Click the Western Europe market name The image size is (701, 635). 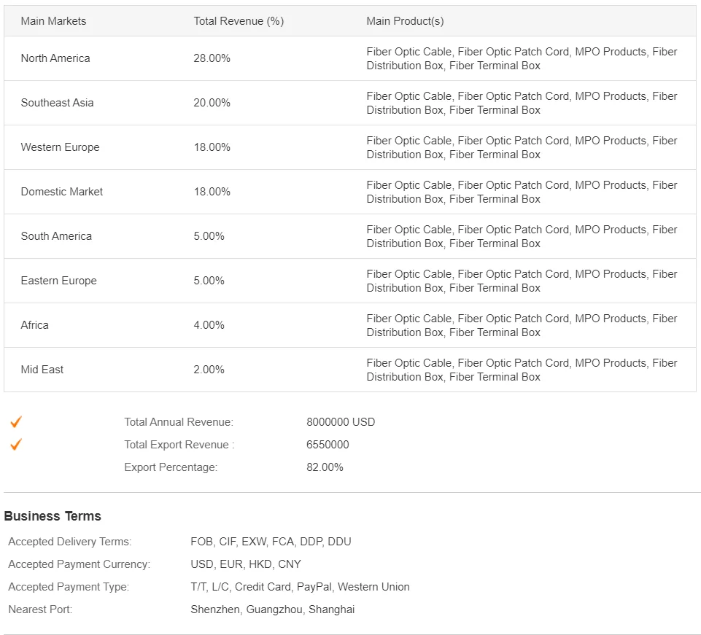[x=60, y=147]
